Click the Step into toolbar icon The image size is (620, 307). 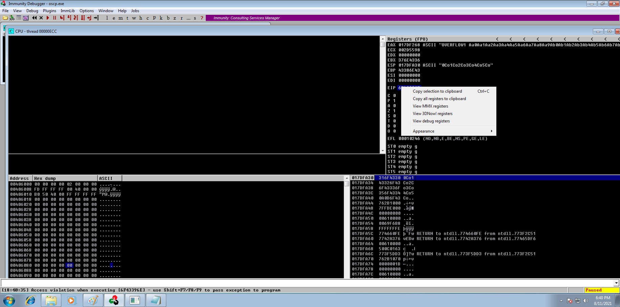[62, 18]
